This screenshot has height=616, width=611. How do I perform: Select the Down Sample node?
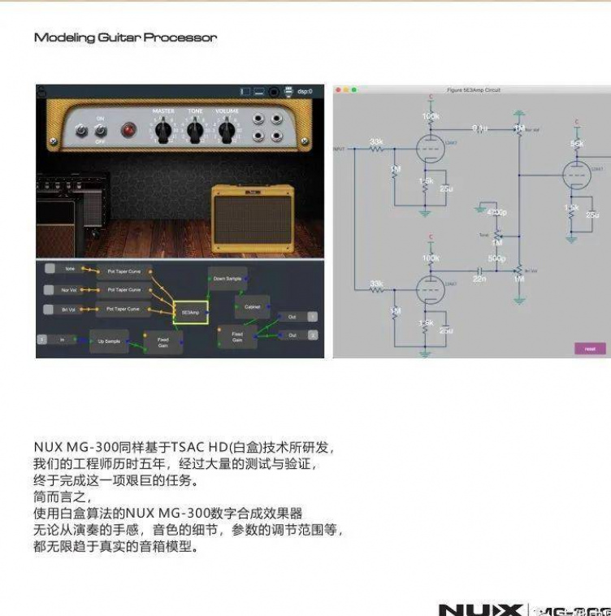[227, 278]
